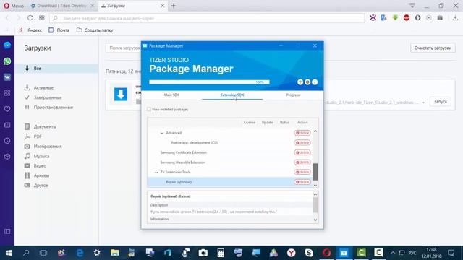463x260 pixels.
Task: Open the Opera Меню button
Action: point(14,6)
